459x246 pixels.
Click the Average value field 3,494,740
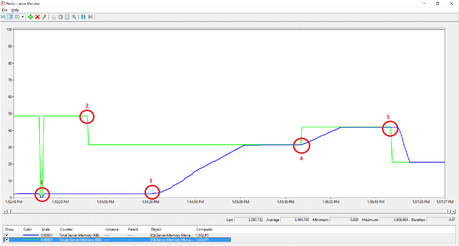tap(295, 219)
